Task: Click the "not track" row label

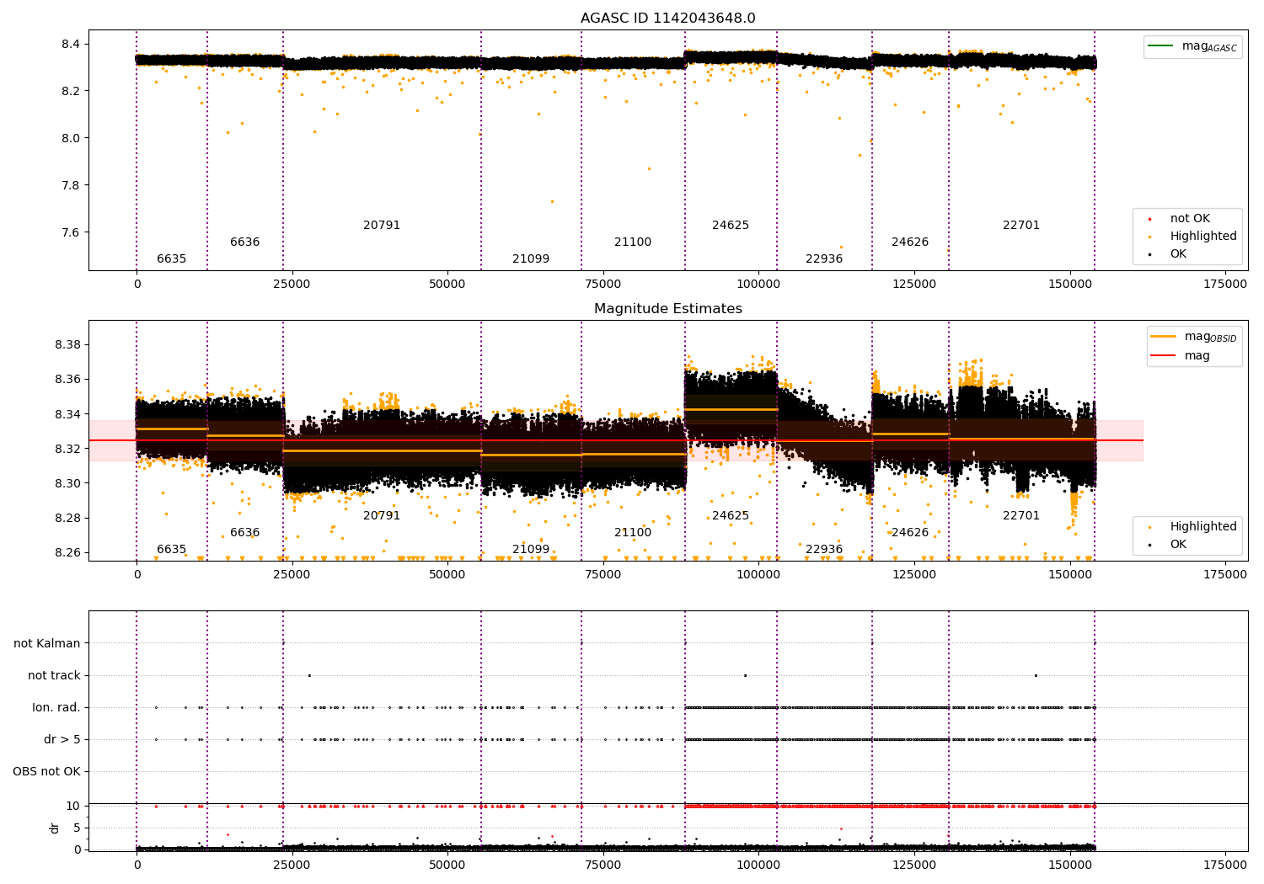Action: (x=54, y=676)
